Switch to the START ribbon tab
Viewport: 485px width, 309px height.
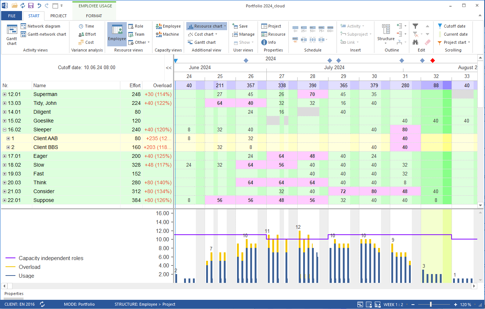(34, 16)
